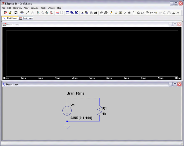Minimize the Draft1.asc schematic window
Screen dimensions: 184x146
(170, 84)
